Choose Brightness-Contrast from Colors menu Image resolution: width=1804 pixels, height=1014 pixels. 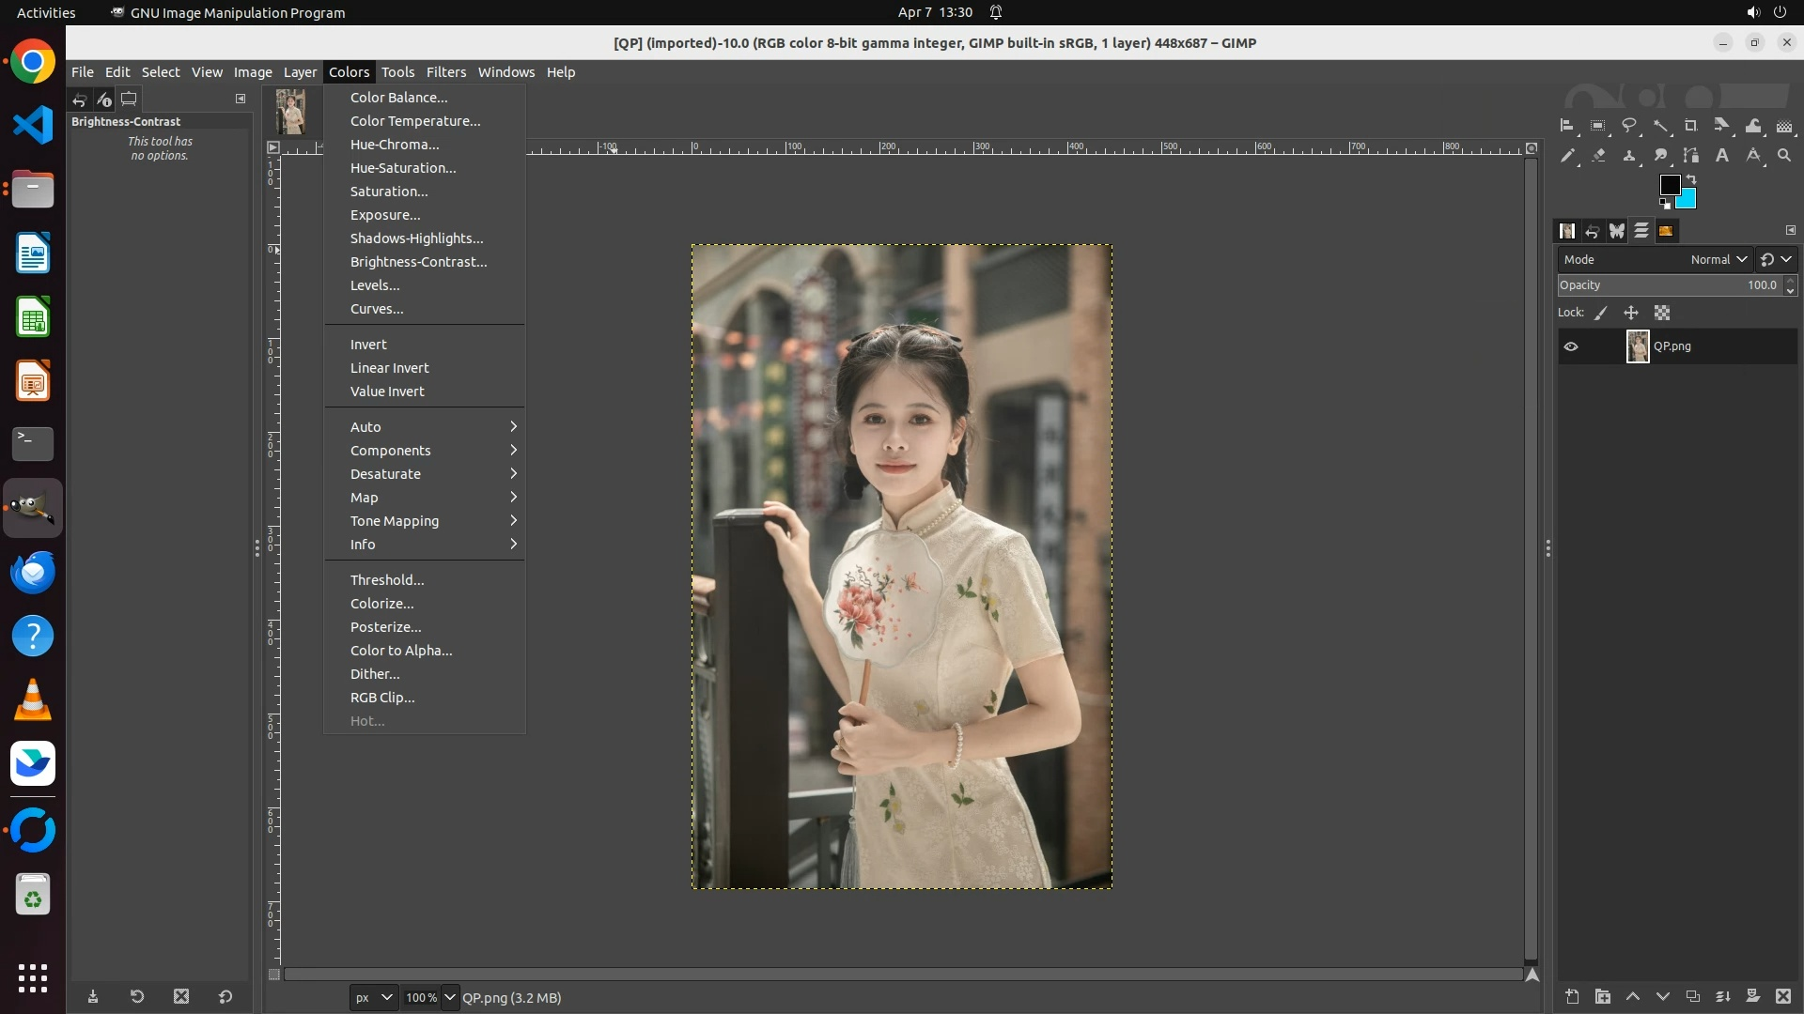coord(418,262)
